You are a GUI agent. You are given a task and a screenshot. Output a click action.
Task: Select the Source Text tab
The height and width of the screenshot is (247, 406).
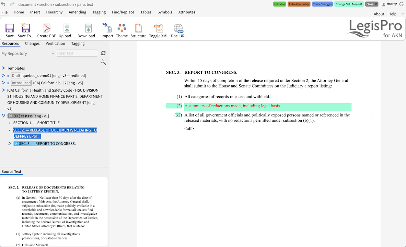11,172
